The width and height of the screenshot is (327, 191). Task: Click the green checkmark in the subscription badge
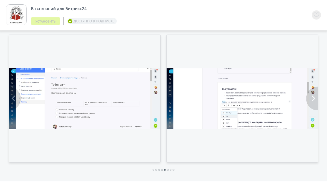[x=70, y=21]
